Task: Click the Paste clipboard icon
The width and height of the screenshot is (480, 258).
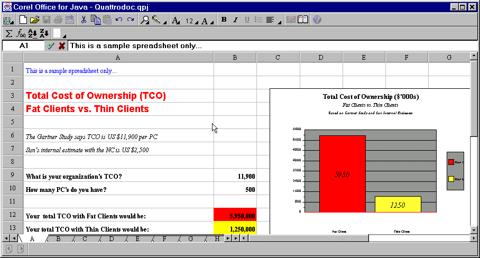Action: pyautogui.click(x=107, y=20)
